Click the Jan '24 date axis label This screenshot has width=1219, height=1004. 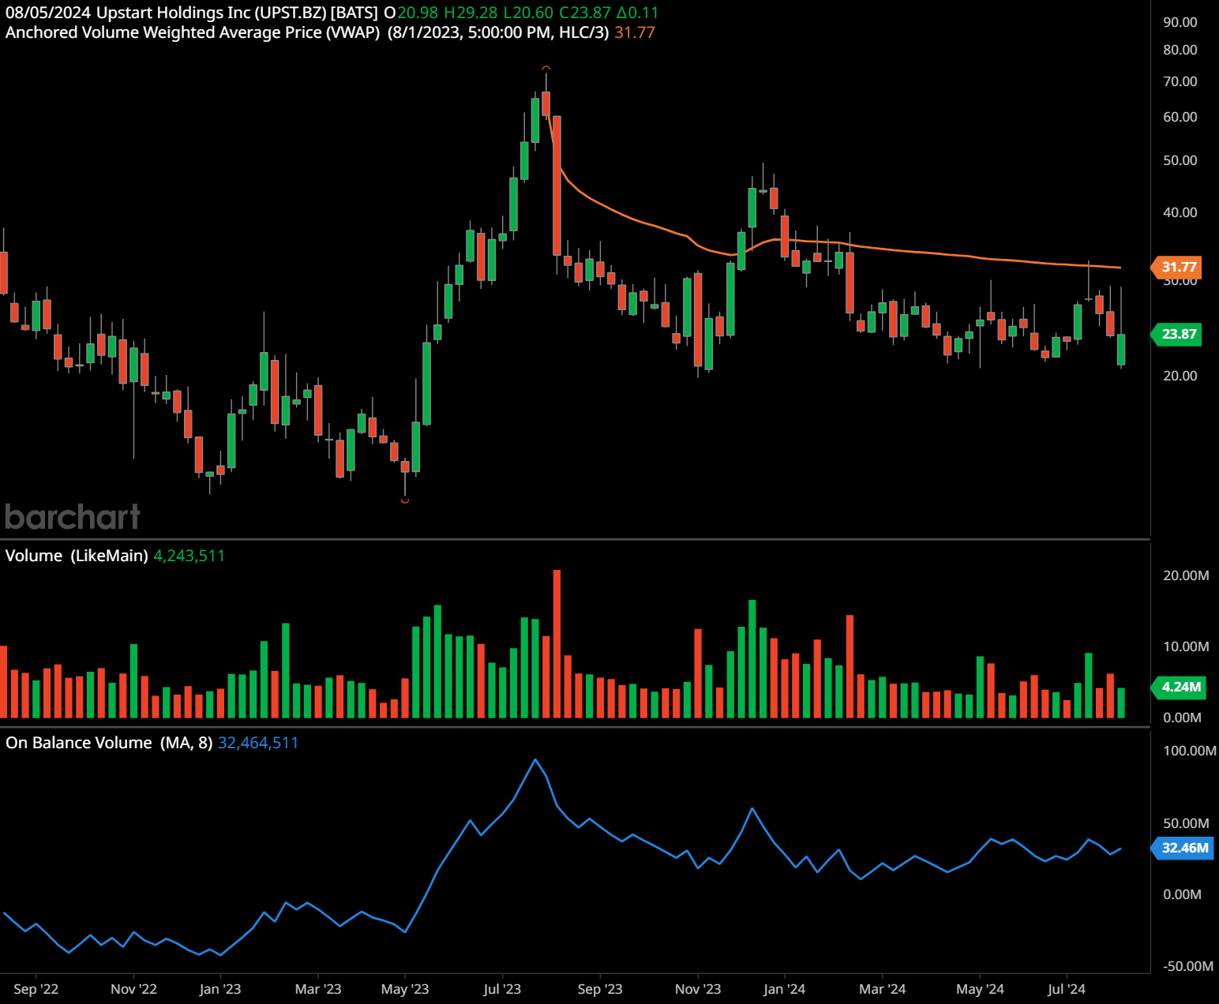[785, 989]
